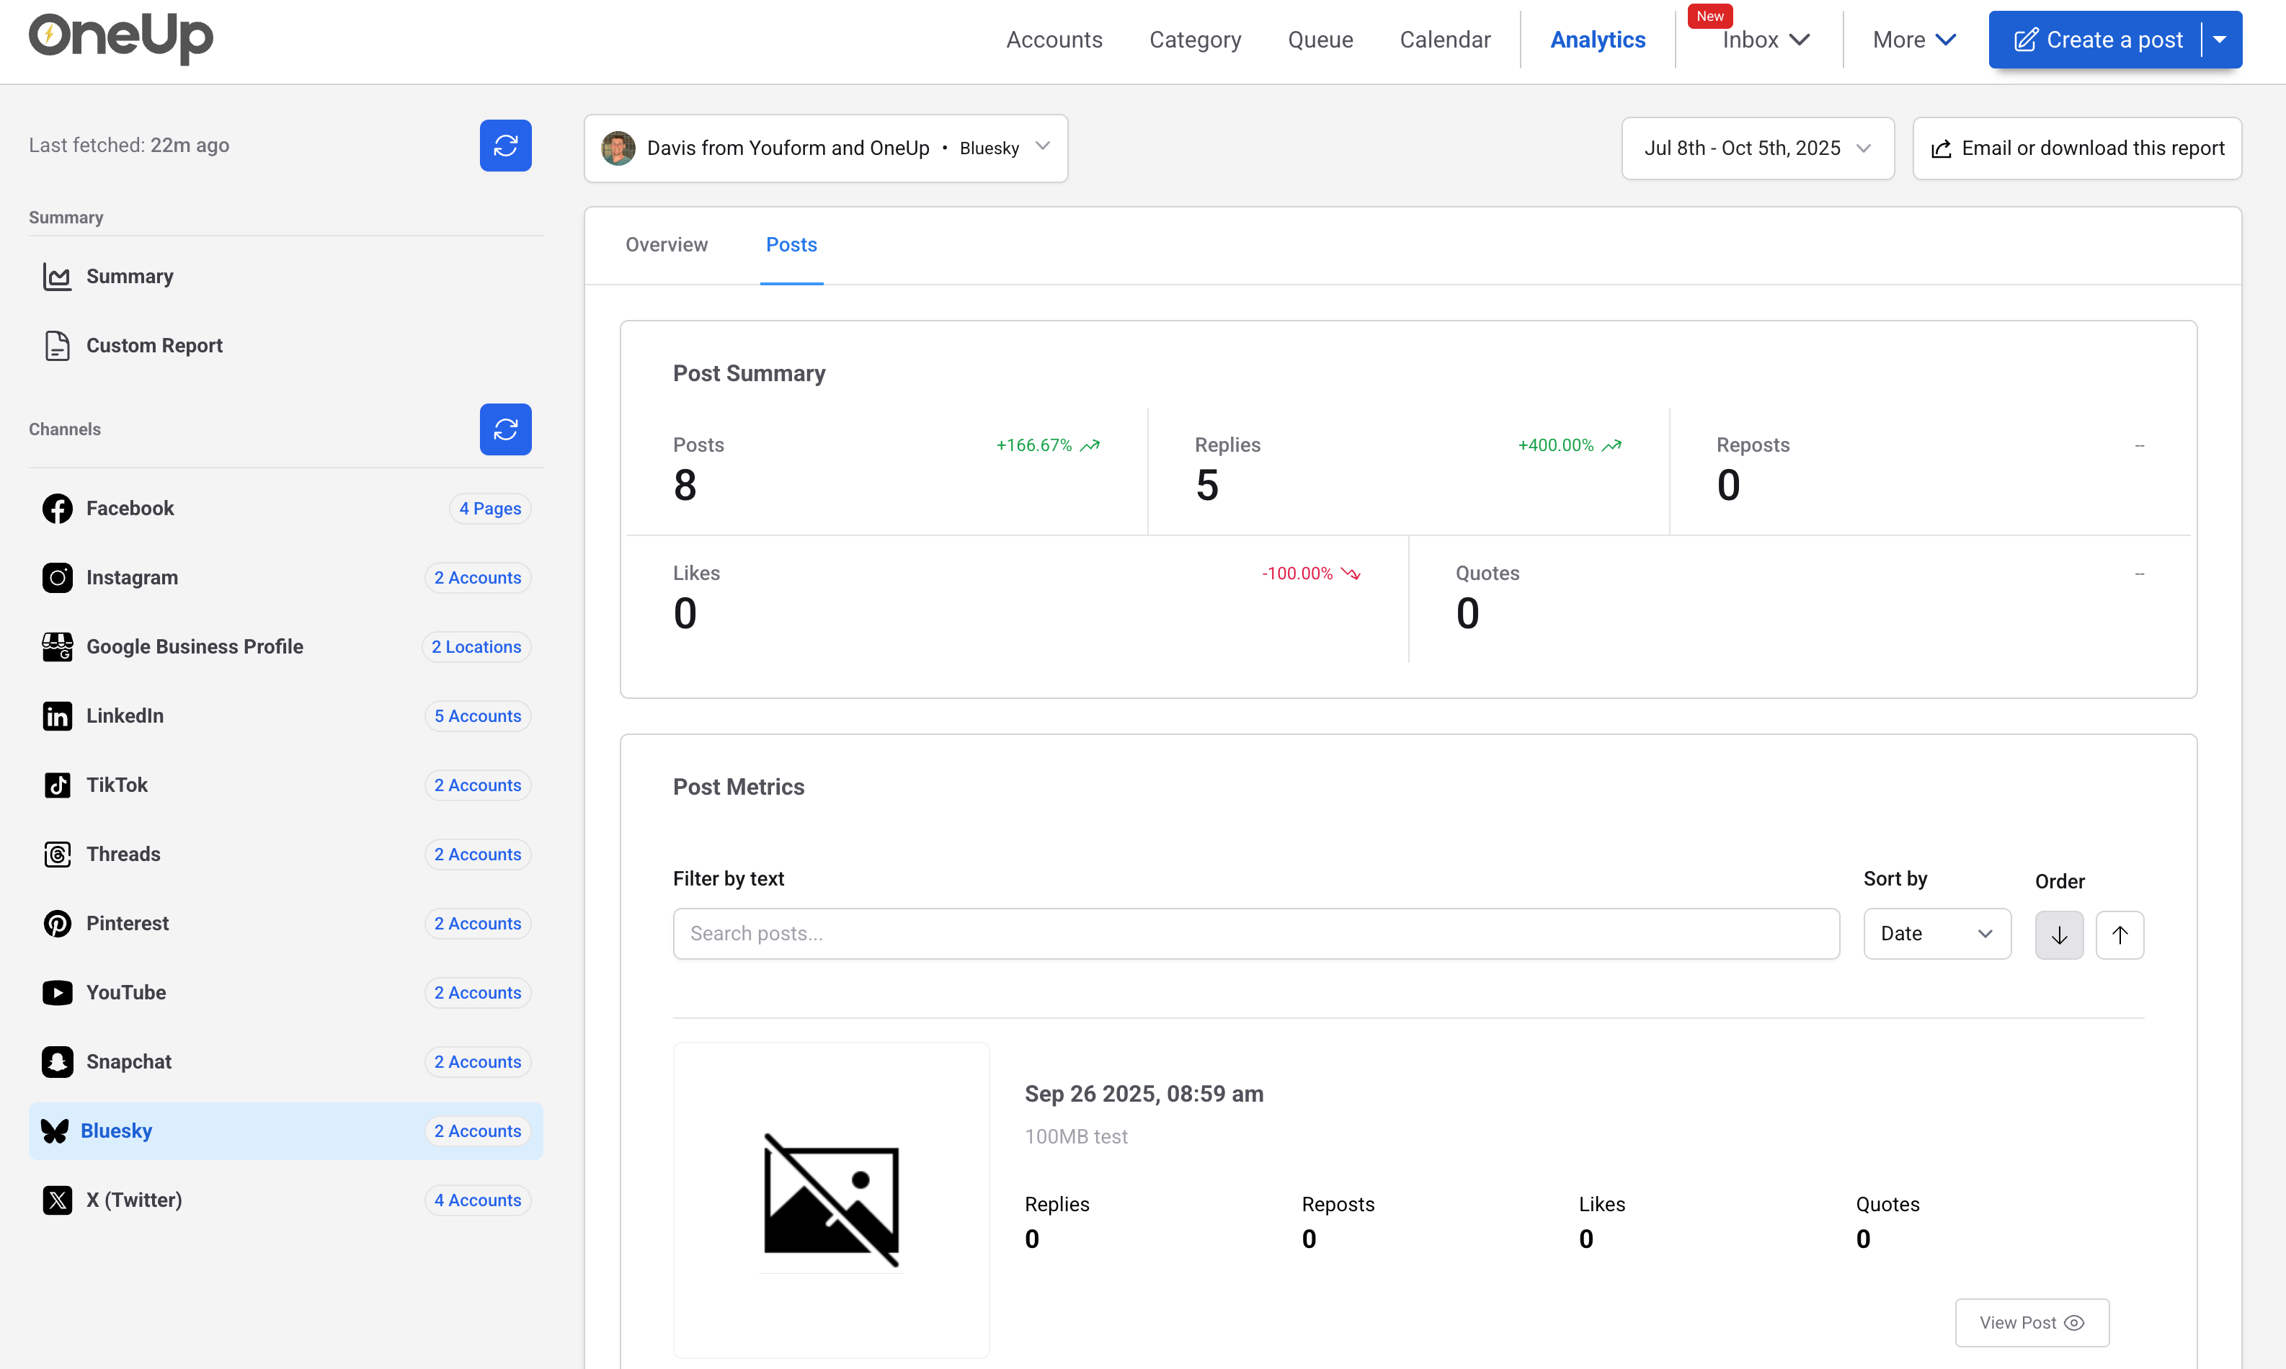Open Email or download this report
This screenshot has height=1369, width=2286.
[2076, 148]
